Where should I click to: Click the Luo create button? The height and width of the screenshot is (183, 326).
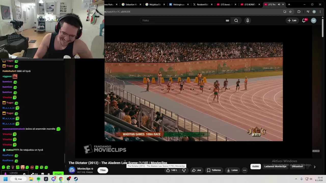click(292, 20)
